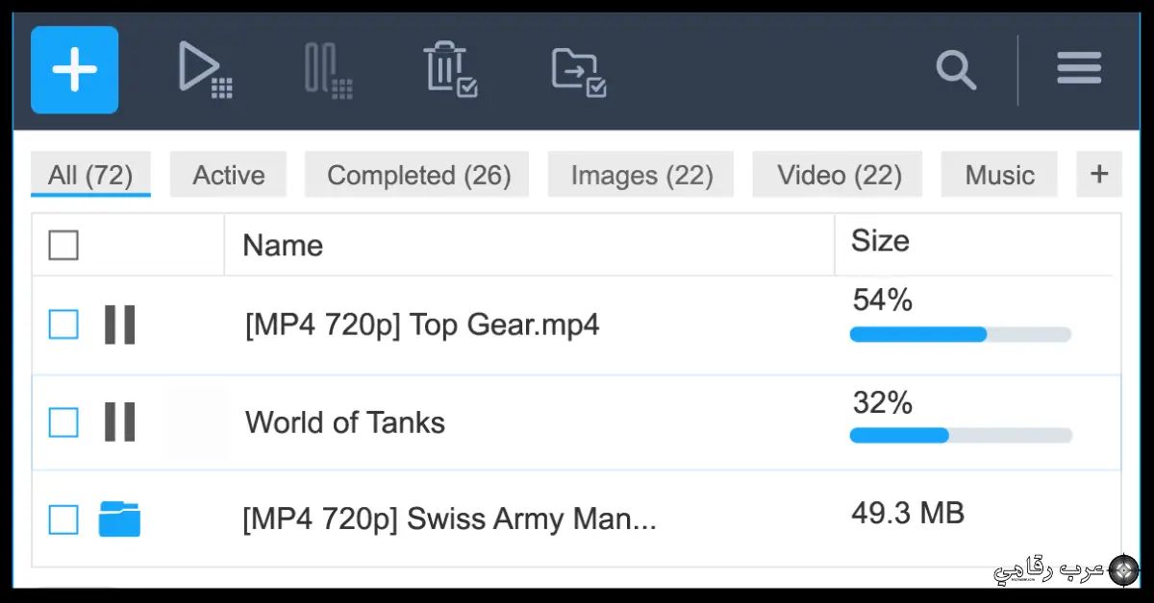Open the search tool
Image resolution: width=1154 pixels, height=603 pixels.
point(956,70)
